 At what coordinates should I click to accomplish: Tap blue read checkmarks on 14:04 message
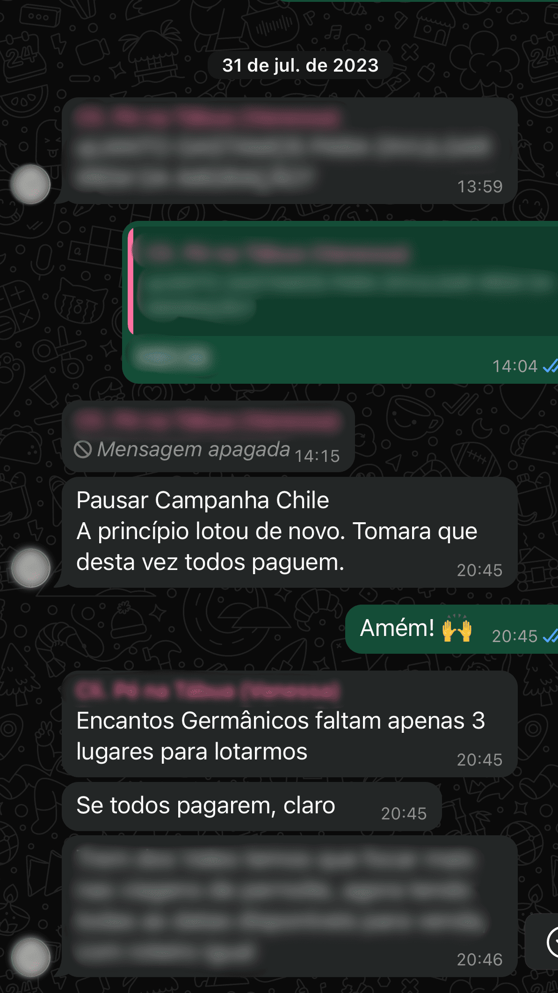[x=550, y=366]
